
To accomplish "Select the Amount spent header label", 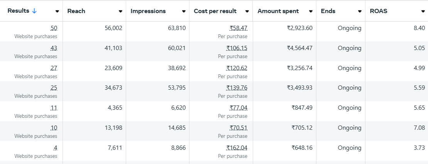I will [x=278, y=11].
